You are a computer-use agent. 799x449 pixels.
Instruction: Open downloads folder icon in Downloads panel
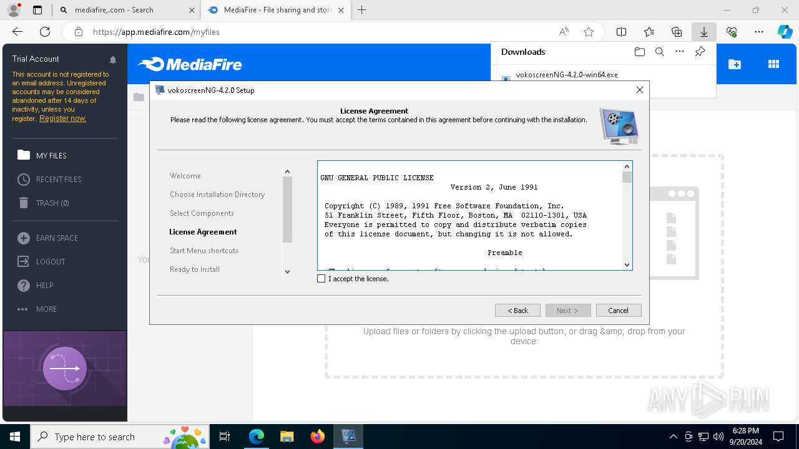click(x=639, y=52)
